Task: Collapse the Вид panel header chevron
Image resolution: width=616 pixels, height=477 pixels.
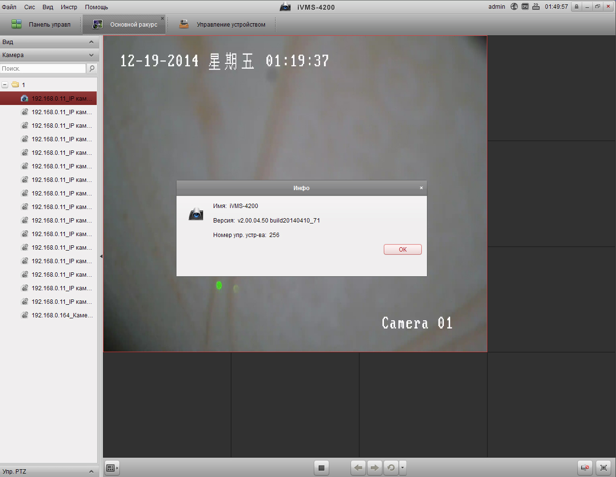Action: pyautogui.click(x=91, y=42)
